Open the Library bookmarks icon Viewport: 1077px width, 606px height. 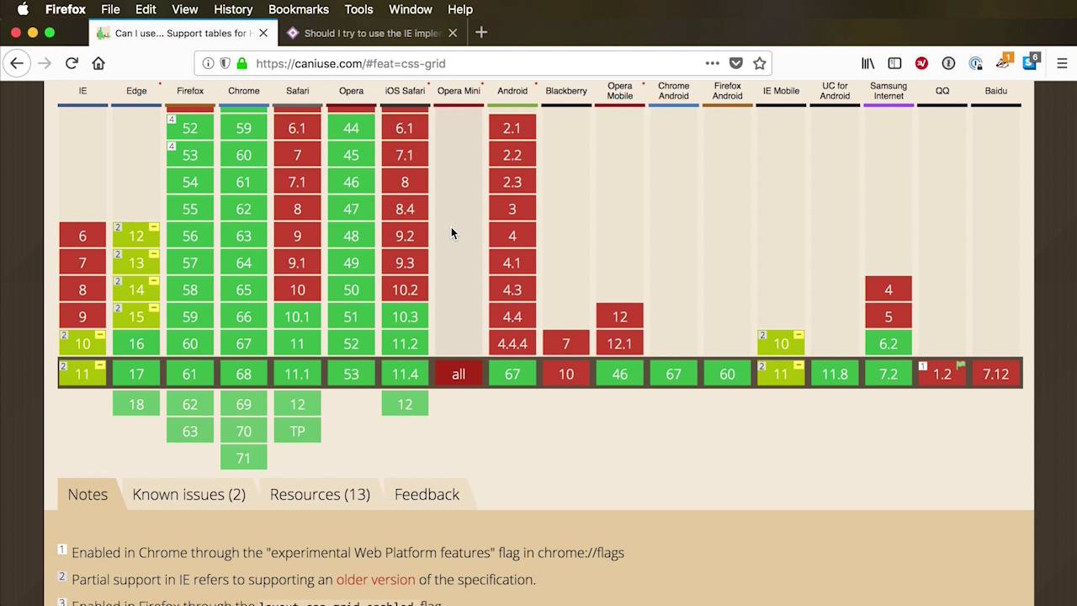point(867,63)
